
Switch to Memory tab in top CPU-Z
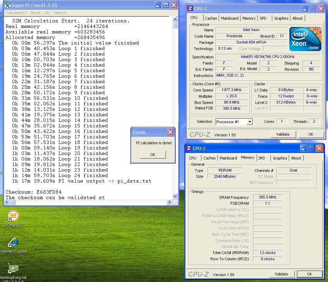(x=249, y=18)
